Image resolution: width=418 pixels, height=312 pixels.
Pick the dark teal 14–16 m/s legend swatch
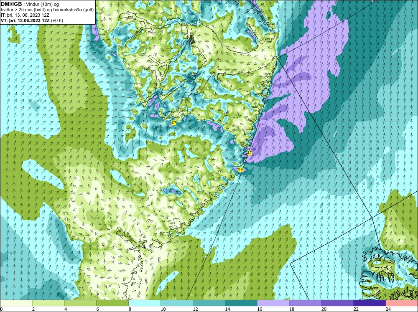click(x=241, y=303)
